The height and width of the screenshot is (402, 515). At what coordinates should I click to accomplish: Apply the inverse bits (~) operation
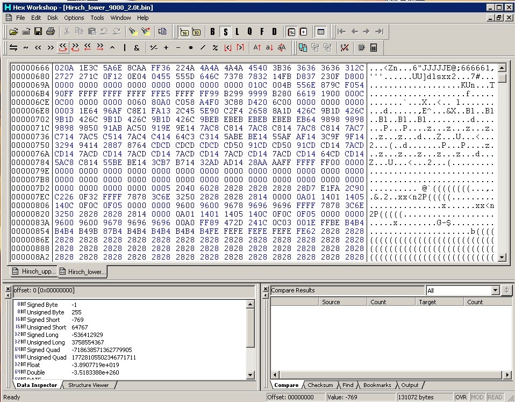(x=26, y=48)
